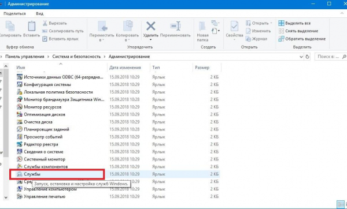Screen dimensions: 347x209
Task: Click Администрирование breadcrumb in the address bar
Action: point(129,57)
